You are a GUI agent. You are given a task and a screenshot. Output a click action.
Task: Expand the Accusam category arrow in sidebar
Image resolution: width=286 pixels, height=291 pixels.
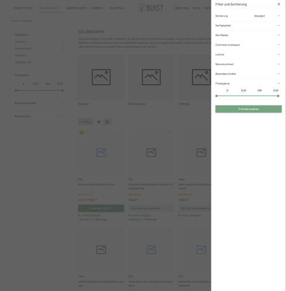(x=63, y=42)
